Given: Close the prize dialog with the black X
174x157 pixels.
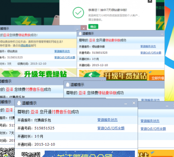Looking at the screenshot, I should point(150,1).
